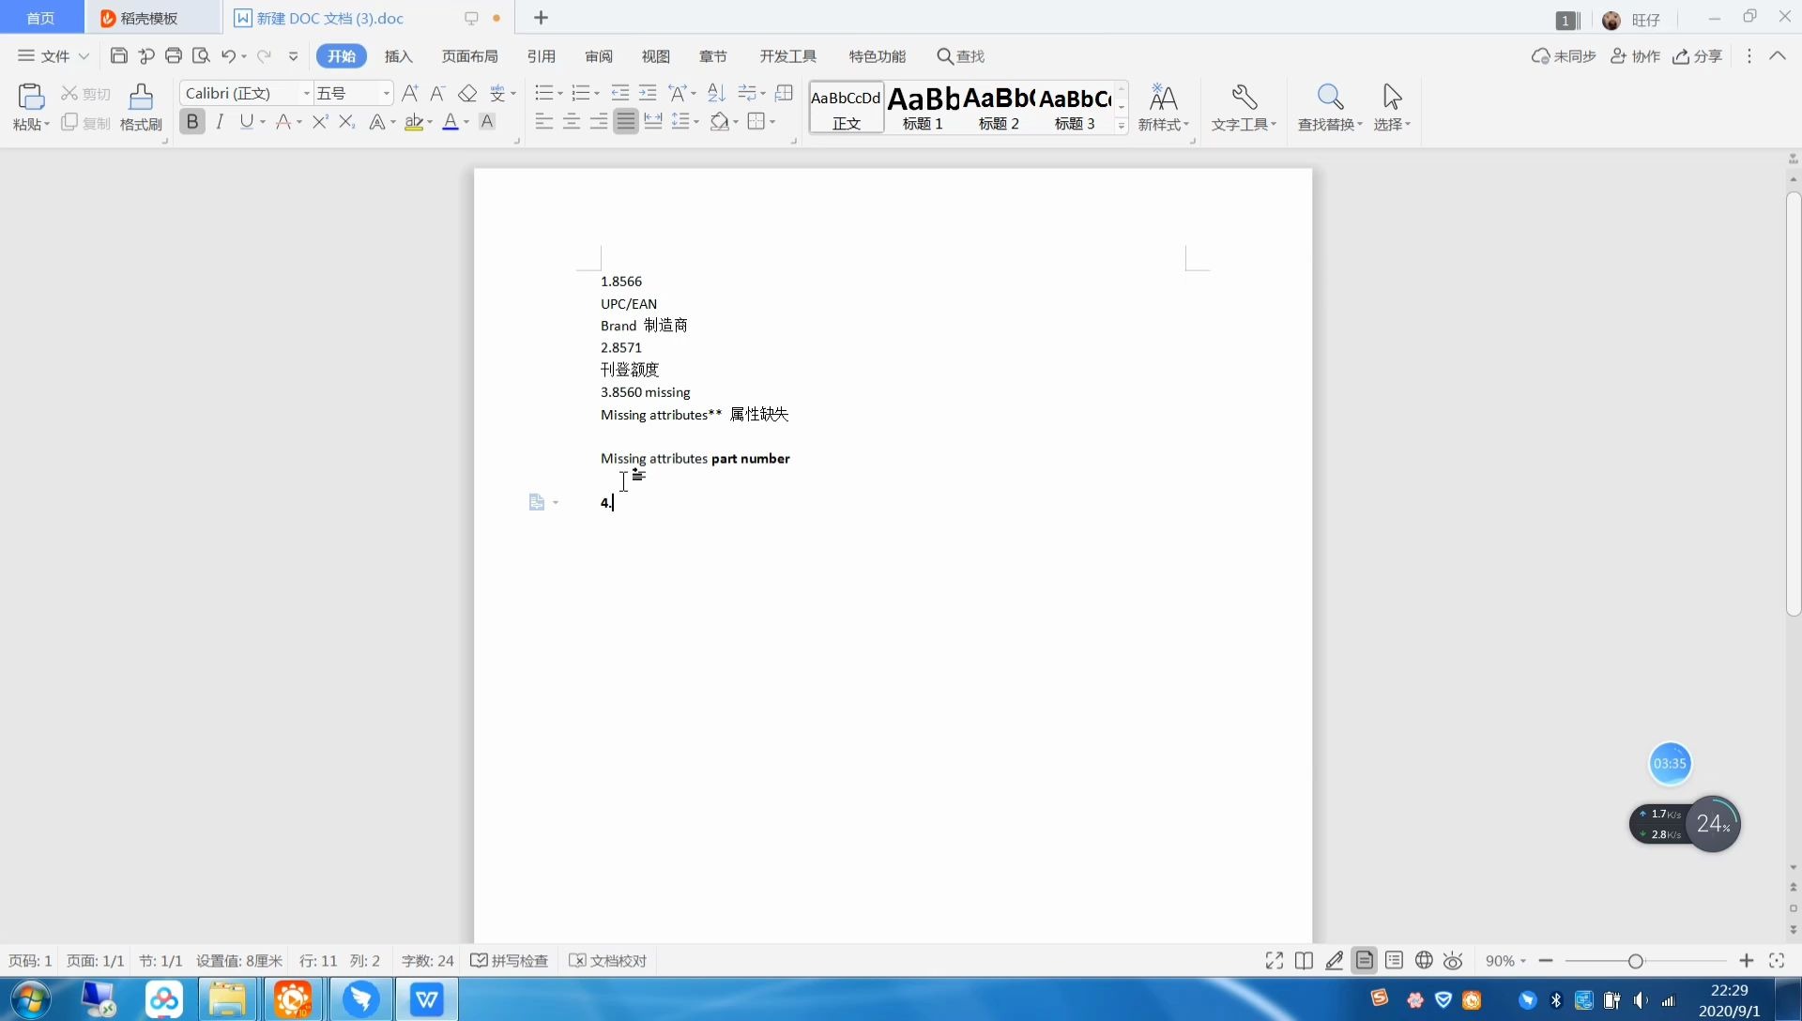
Task: Toggle Underline text formatting icon
Action: tap(246, 121)
